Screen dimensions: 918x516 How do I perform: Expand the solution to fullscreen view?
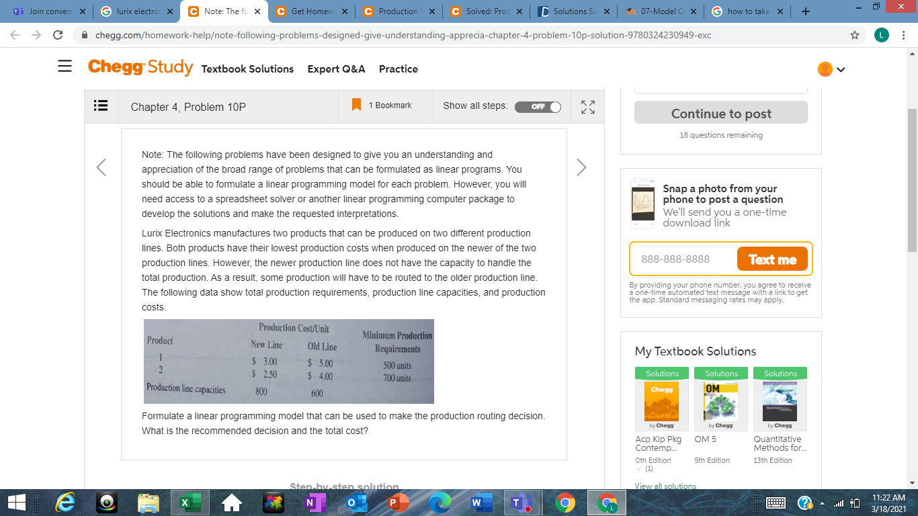coord(587,106)
